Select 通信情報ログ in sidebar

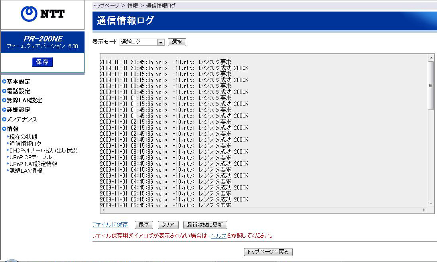click(26, 144)
